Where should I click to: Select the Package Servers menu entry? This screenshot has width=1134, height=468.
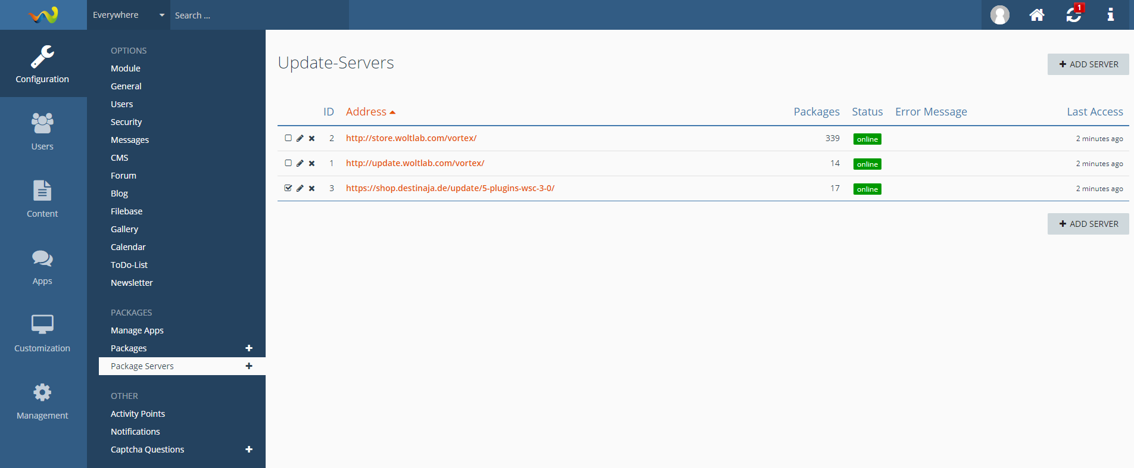(x=142, y=366)
